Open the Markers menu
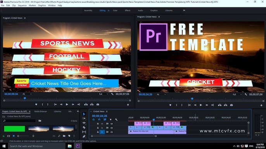 (32, 5)
